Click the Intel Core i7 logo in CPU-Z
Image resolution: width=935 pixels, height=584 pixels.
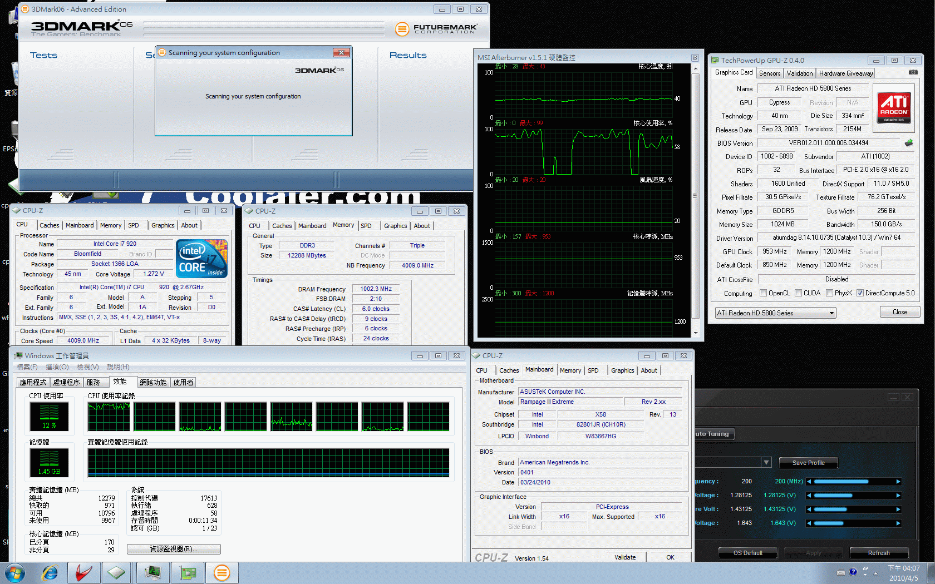(x=201, y=258)
